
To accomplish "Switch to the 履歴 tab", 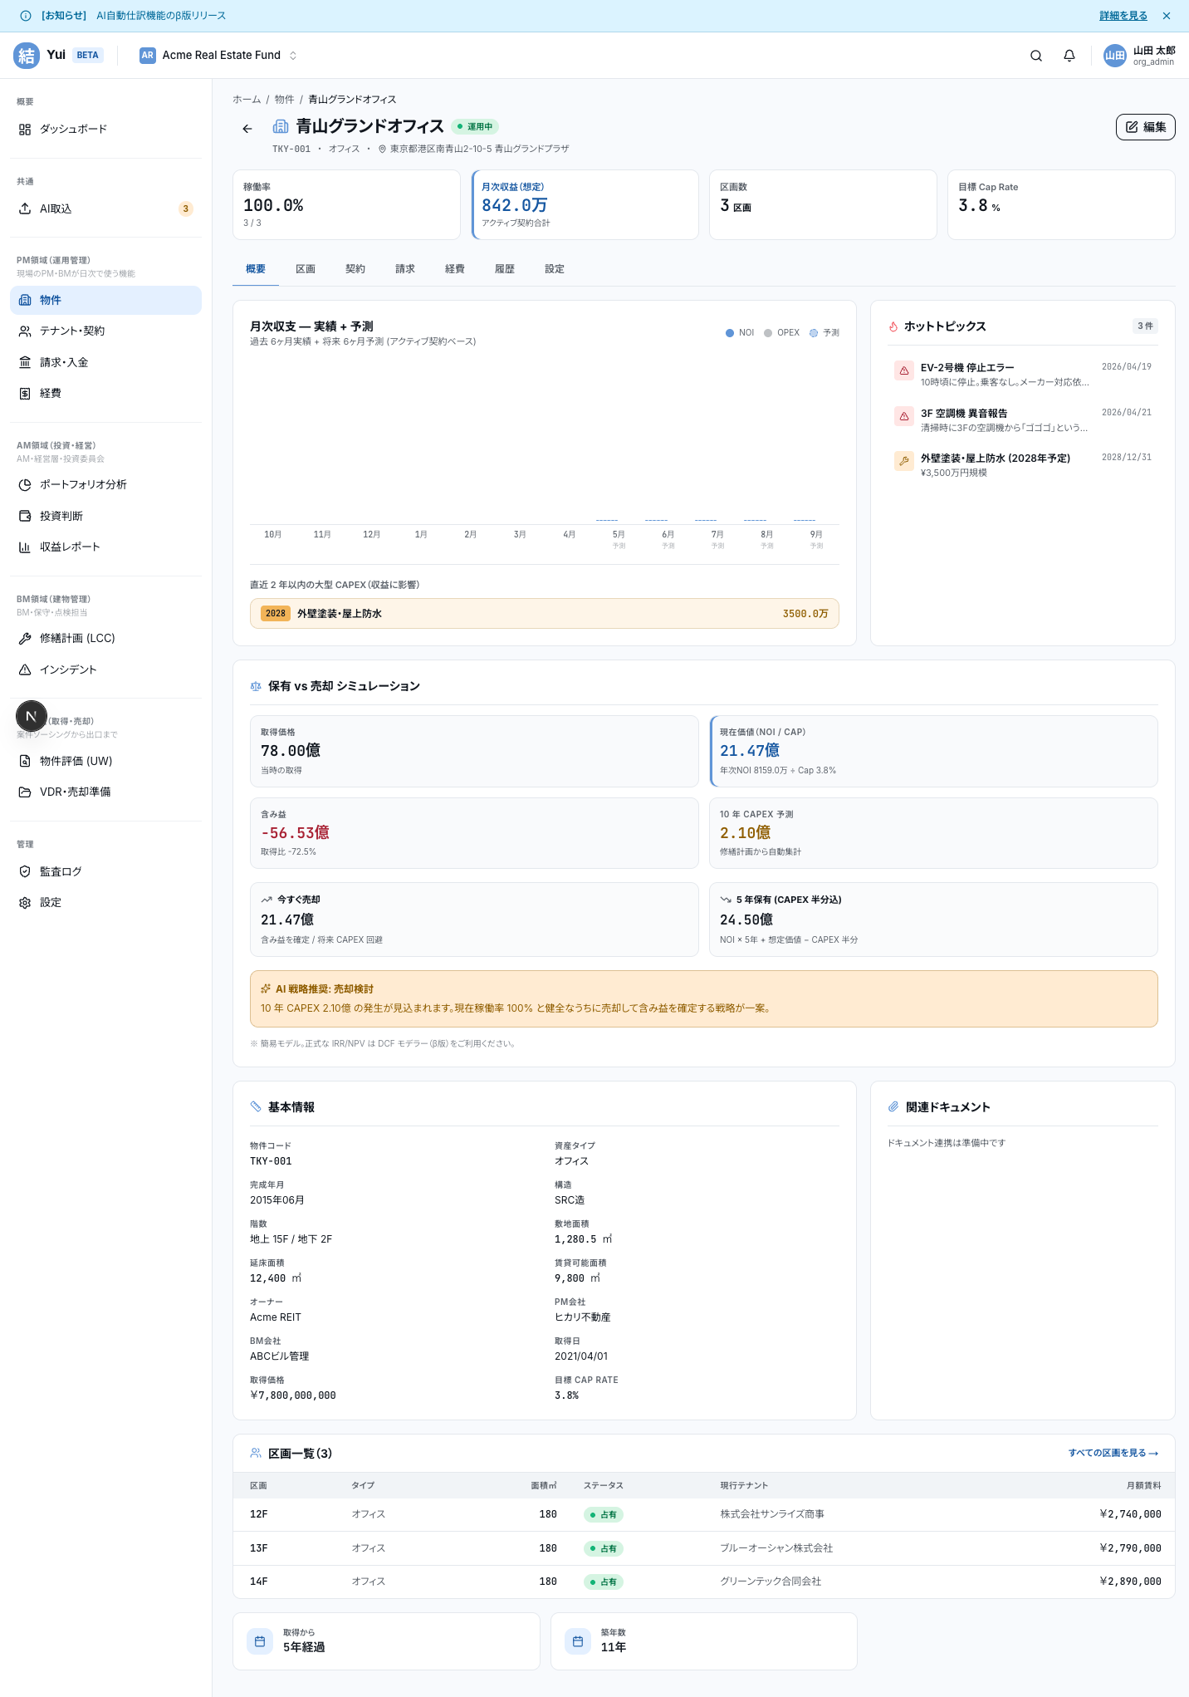I will pos(505,269).
